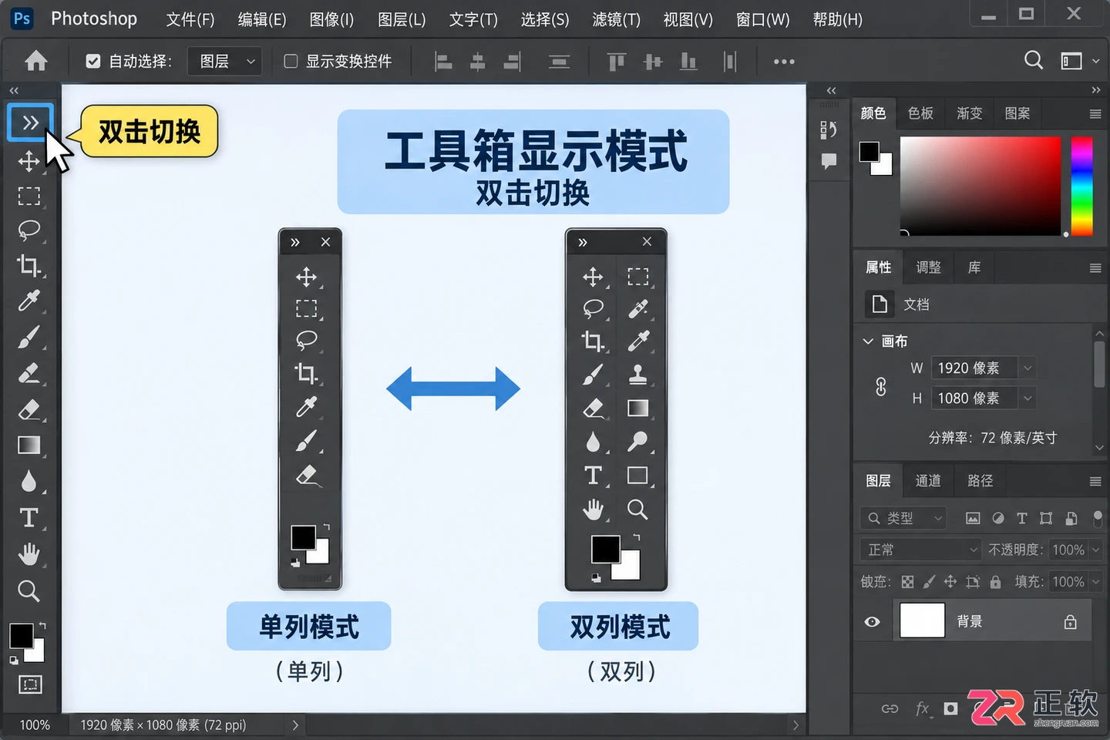Click the toolbar double-arrow toggle button
Screen dimensions: 1110x740
(30, 123)
